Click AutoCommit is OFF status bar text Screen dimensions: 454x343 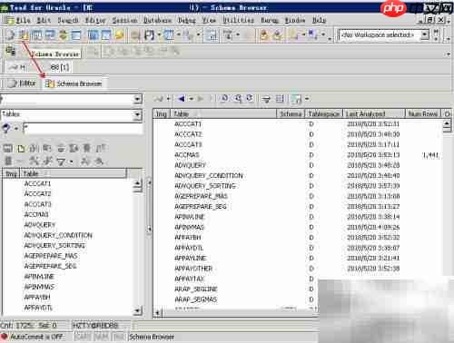36,337
